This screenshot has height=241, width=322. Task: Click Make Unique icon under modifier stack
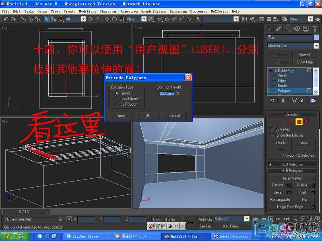pos(294,100)
